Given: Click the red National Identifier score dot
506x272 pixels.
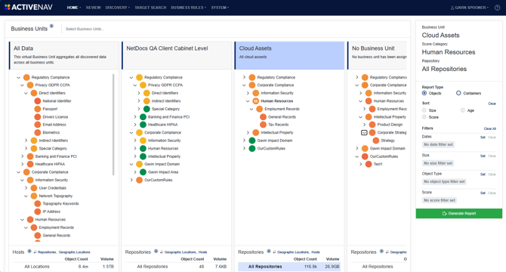Looking at the screenshot, I should [38, 101].
